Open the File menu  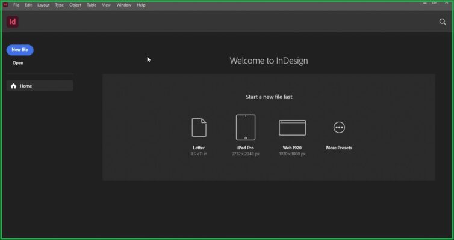(x=16, y=5)
